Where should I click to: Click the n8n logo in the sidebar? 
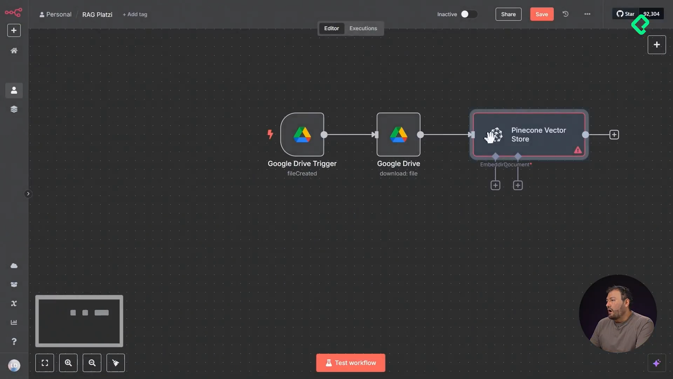[14, 12]
